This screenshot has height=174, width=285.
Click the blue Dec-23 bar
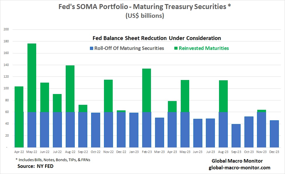pyautogui.click(x=274, y=134)
